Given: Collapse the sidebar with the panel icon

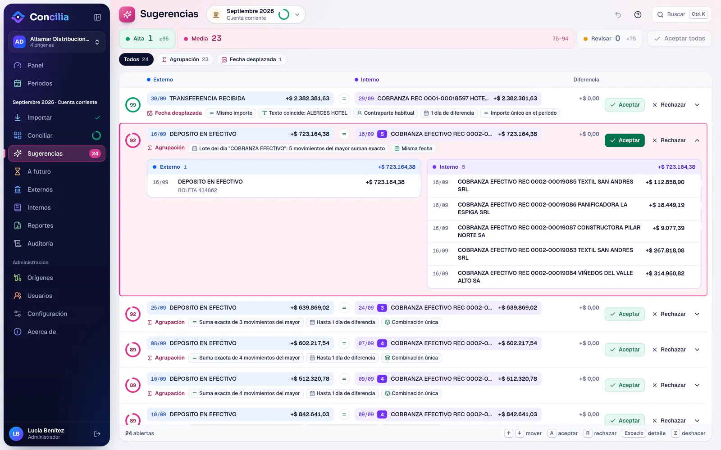Looking at the screenshot, I should coord(97,17).
